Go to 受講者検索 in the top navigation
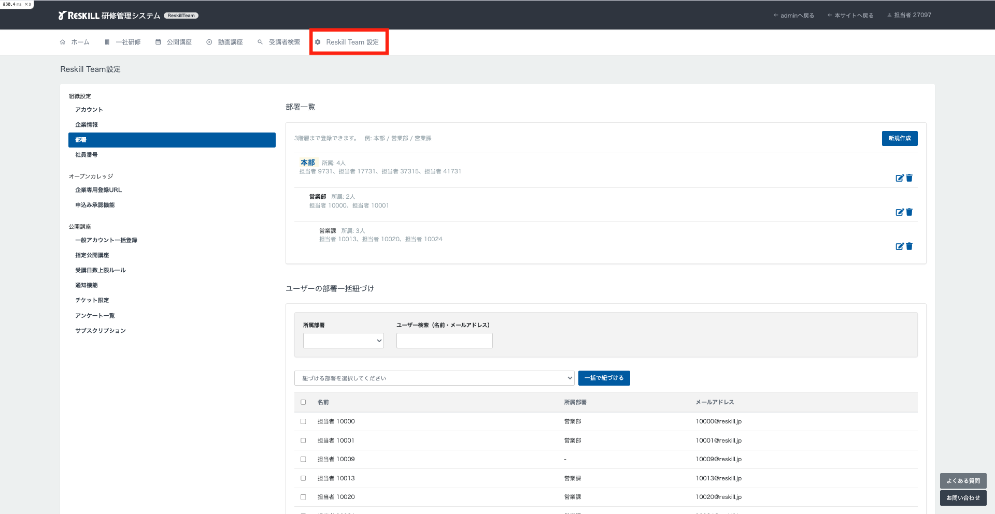This screenshot has width=995, height=514. point(279,42)
